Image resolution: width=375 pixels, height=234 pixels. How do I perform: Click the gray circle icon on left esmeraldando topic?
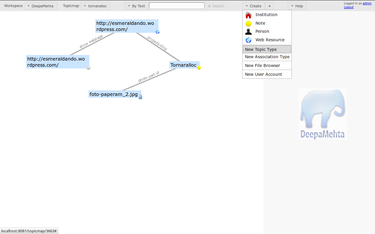click(x=88, y=68)
